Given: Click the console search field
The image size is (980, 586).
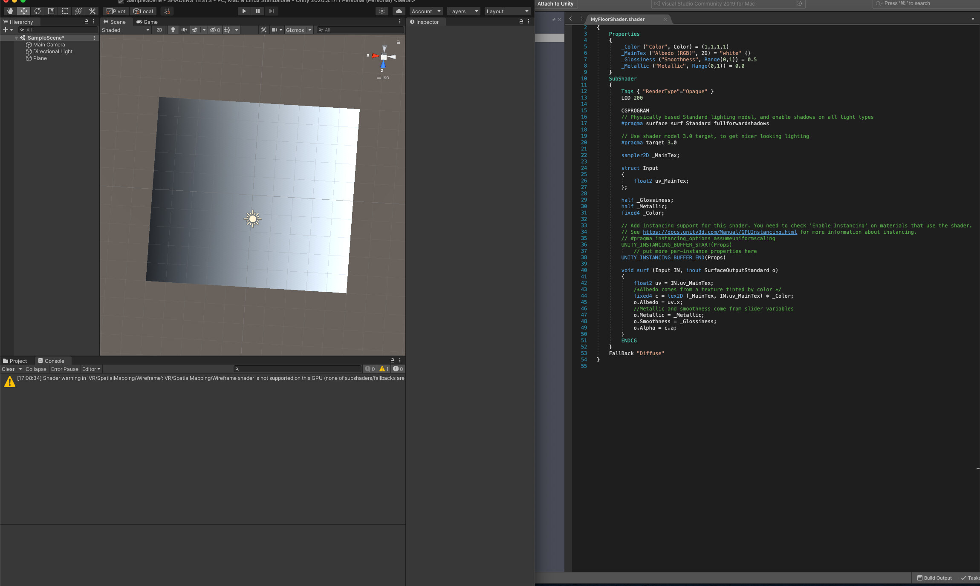Looking at the screenshot, I should pos(298,369).
